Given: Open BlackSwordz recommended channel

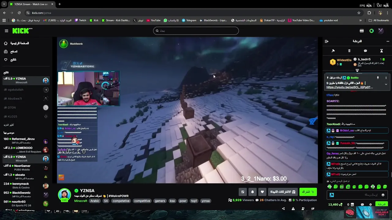Looking at the screenshot, I should [x=26, y=195].
